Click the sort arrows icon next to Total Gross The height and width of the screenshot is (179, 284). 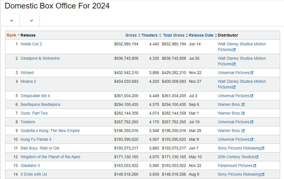point(187,35)
